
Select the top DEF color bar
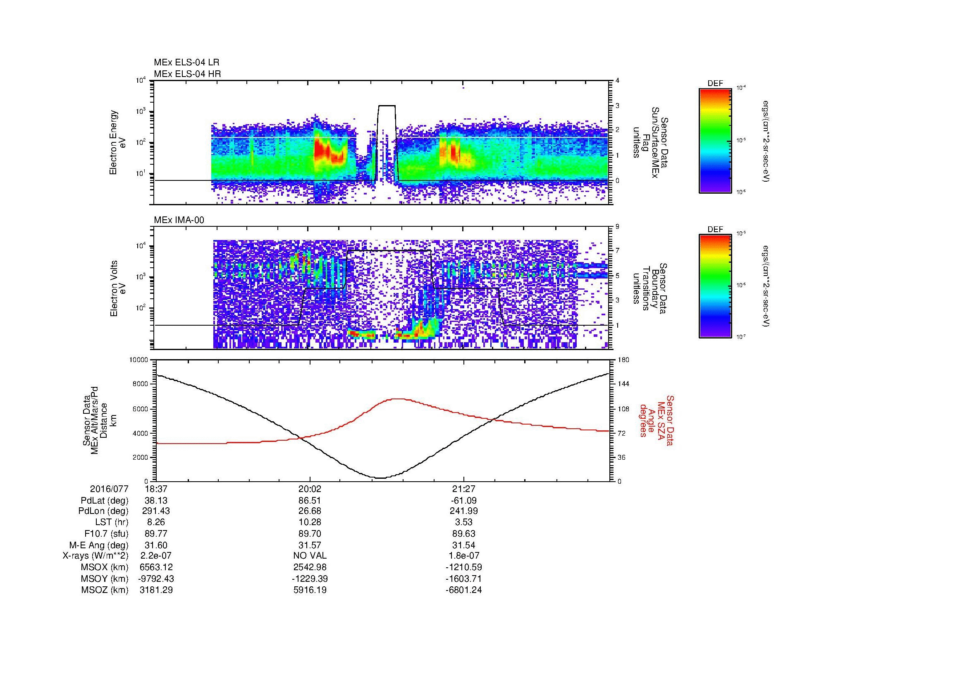pos(715,140)
